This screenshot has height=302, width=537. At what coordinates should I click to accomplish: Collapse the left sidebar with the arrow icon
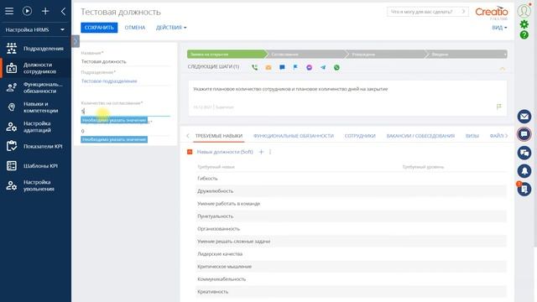coord(64,11)
